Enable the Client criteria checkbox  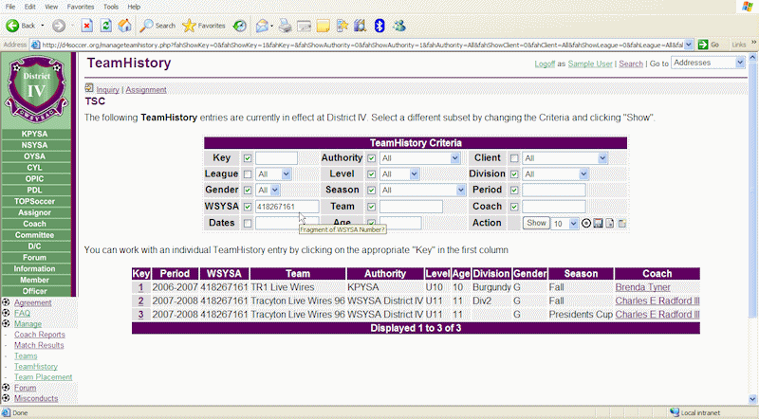pos(515,158)
